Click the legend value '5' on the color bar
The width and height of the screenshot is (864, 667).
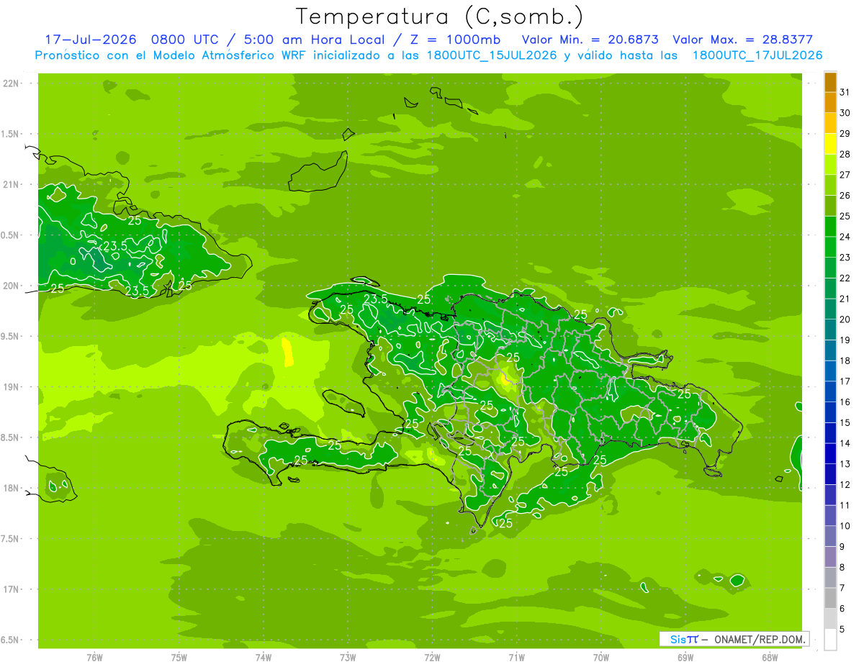click(x=842, y=629)
